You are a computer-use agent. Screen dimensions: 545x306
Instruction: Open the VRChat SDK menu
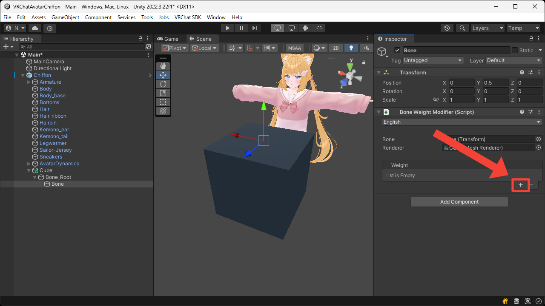187,17
